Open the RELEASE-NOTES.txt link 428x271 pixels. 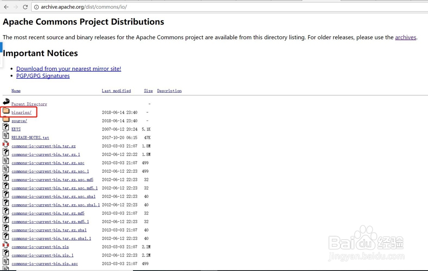pos(30,138)
